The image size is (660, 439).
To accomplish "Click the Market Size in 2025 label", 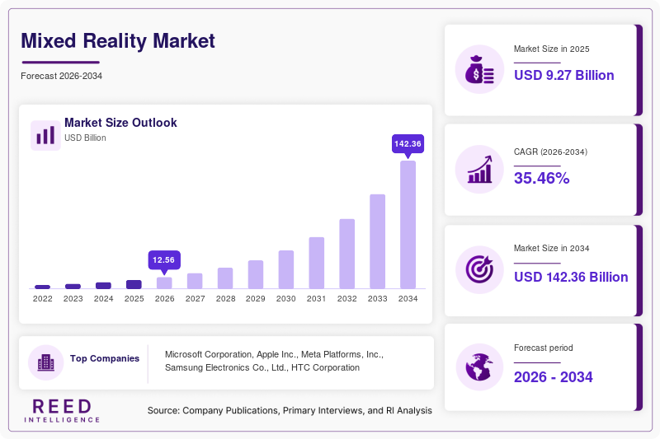I will (x=551, y=49).
